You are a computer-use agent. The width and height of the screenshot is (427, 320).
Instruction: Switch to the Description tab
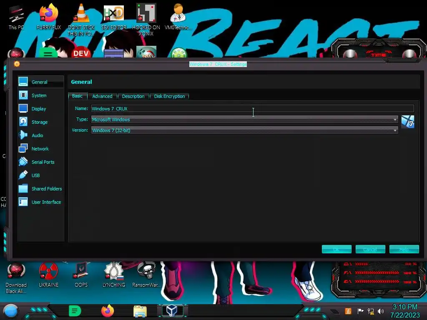(133, 96)
